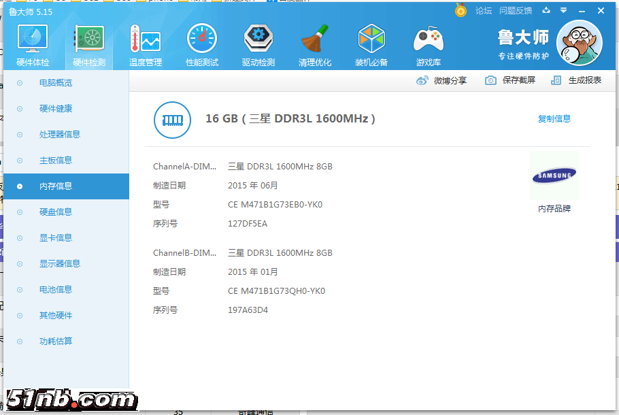
Task: Click the Samsung memory brand logo
Action: pyautogui.click(x=554, y=176)
